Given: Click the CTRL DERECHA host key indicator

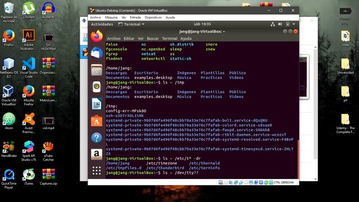Looking at the screenshot, I should click(x=284, y=182).
